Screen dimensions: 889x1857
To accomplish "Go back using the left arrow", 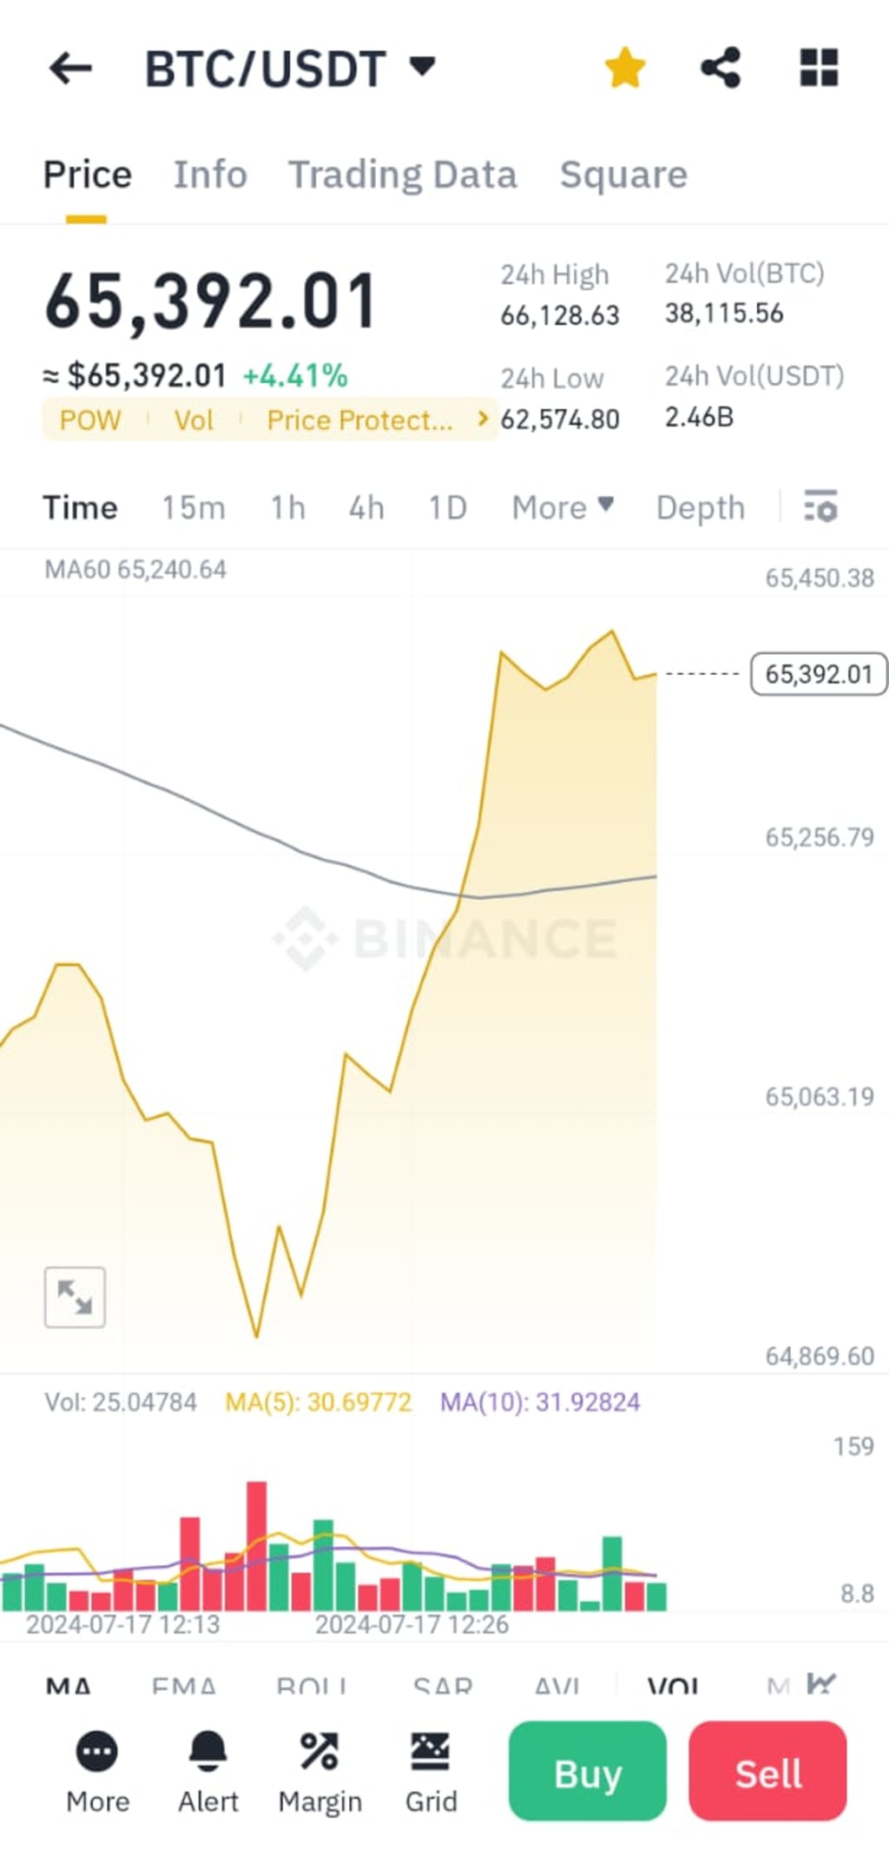I will tap(70, 68).
